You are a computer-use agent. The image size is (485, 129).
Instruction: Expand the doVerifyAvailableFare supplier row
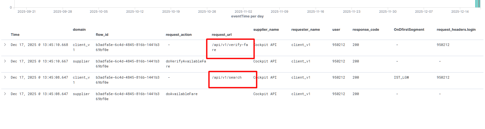click(5, 61)
